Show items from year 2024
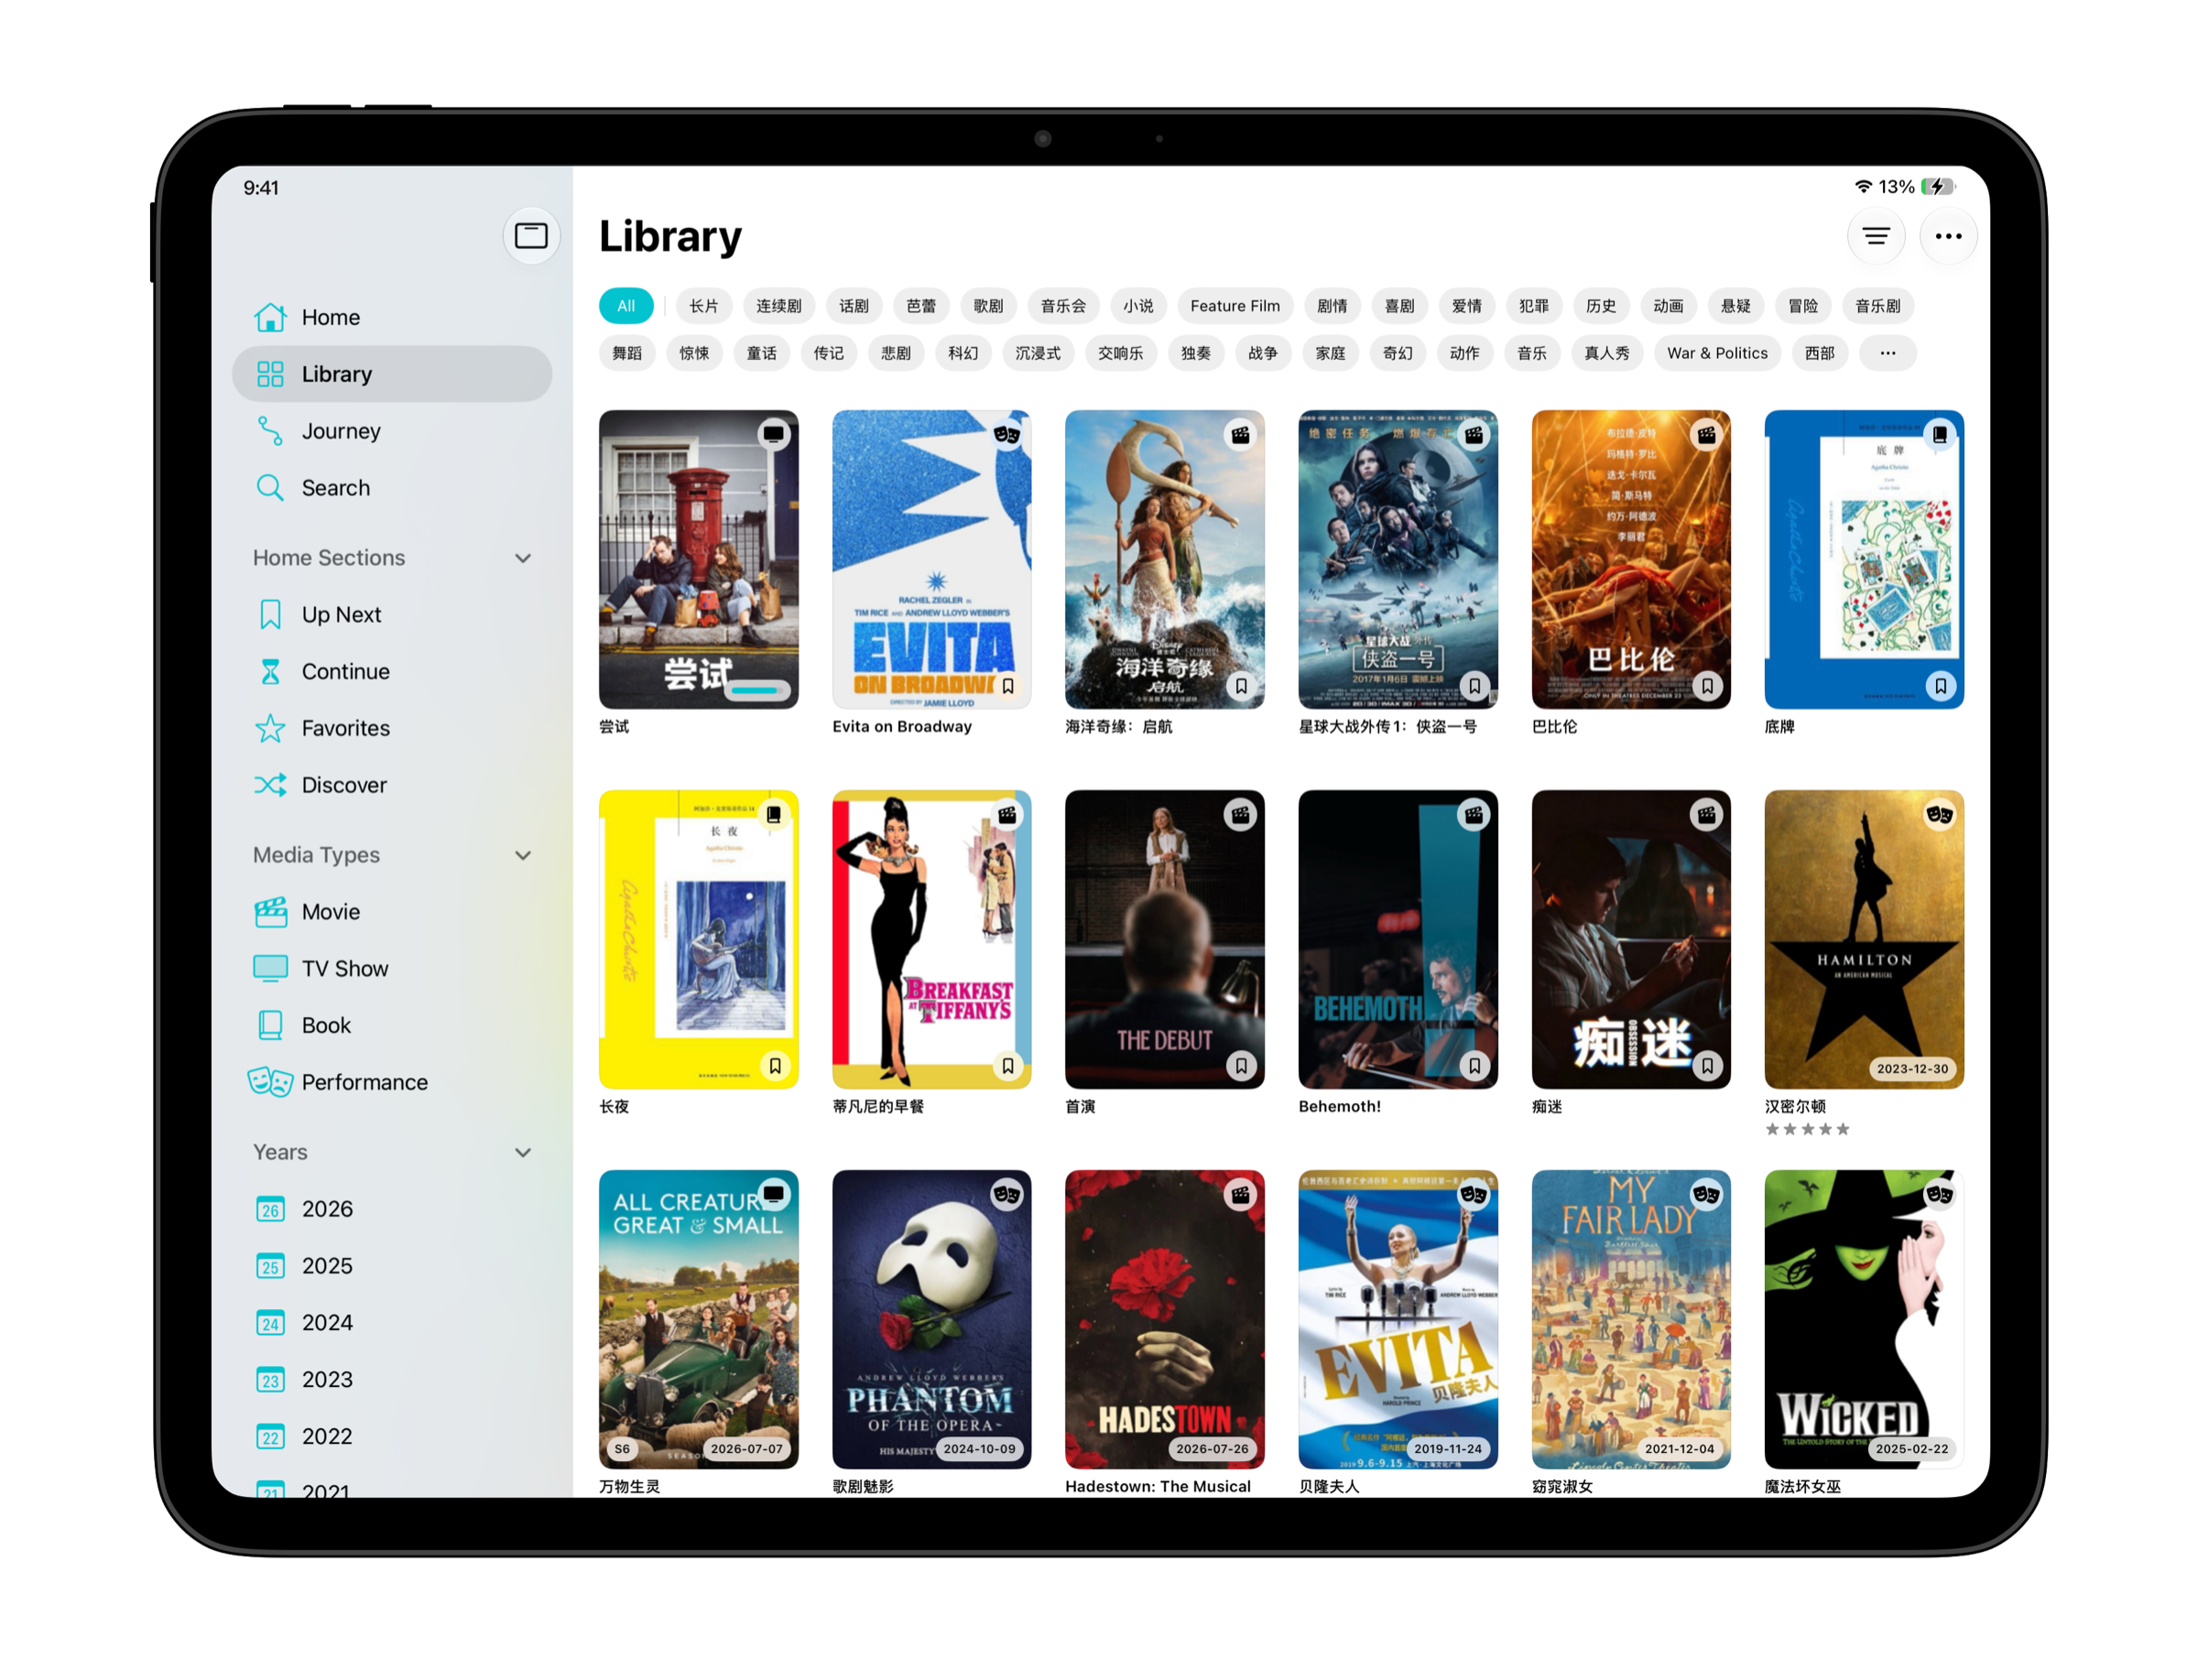Screen dimensions: 2198x1680 pyautogui.click(x=391, y=1324)
